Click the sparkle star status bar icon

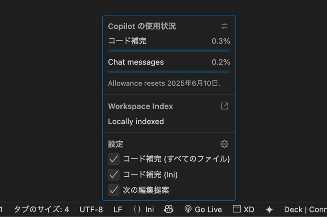(269, 209)
